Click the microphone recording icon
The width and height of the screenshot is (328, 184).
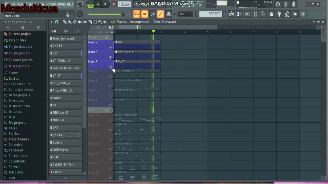(294, 4)
